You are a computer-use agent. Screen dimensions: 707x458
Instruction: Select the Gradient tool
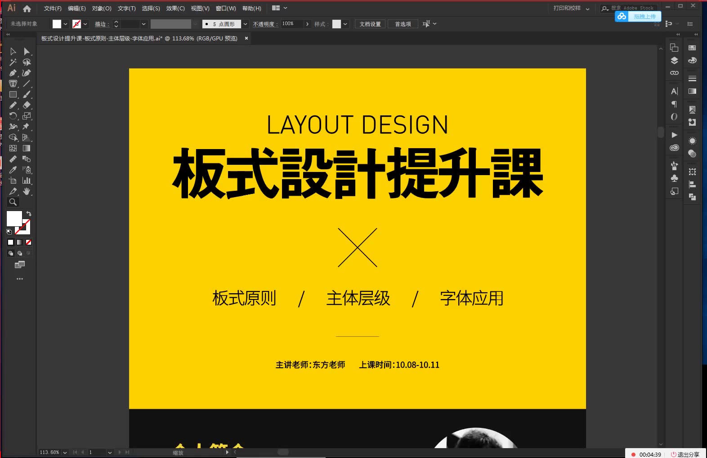27,149
